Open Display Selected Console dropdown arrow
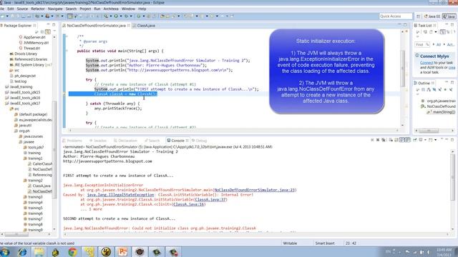The image size is (458, 257). 425,140
